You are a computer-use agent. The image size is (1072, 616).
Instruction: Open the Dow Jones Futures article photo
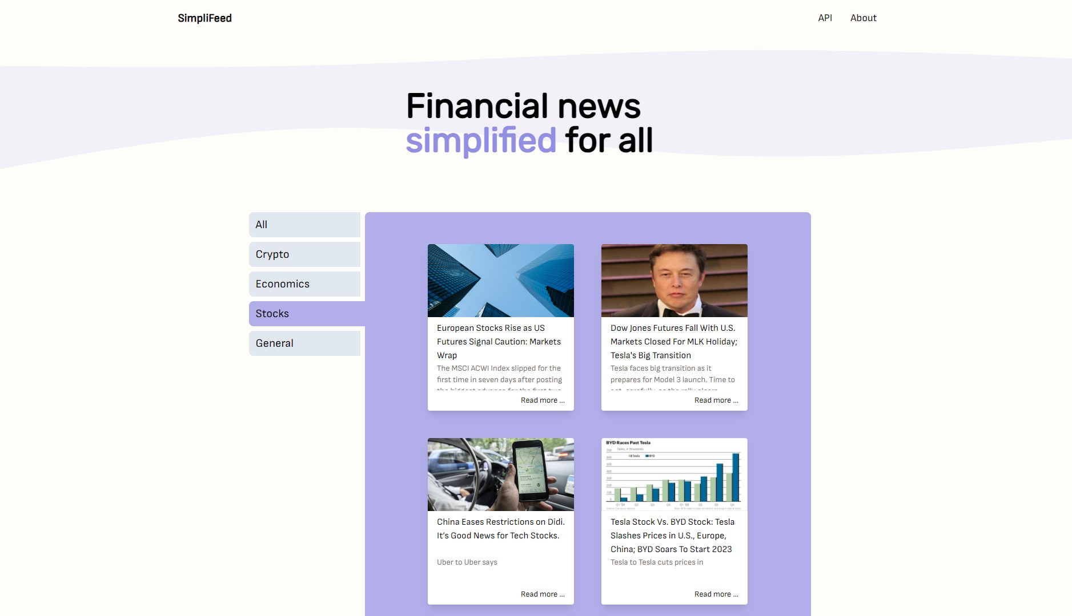tap(674, 281)
